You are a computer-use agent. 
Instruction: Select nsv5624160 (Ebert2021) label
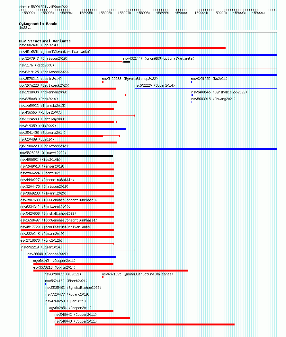(66, 281)
